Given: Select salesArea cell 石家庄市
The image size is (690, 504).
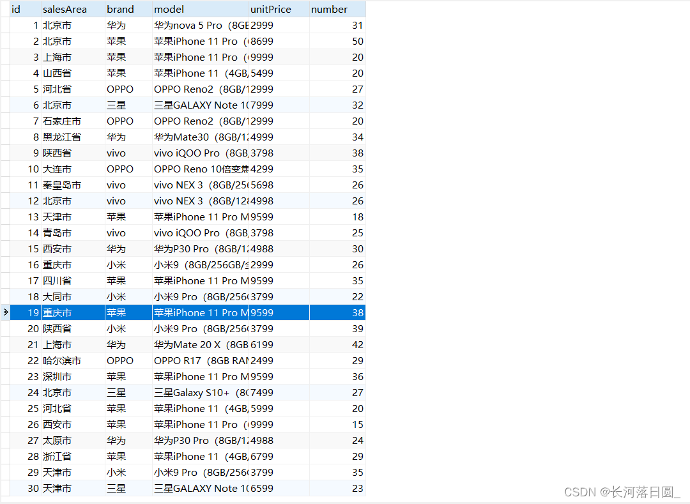Looking at the screenshot, I should pos(73,121).
